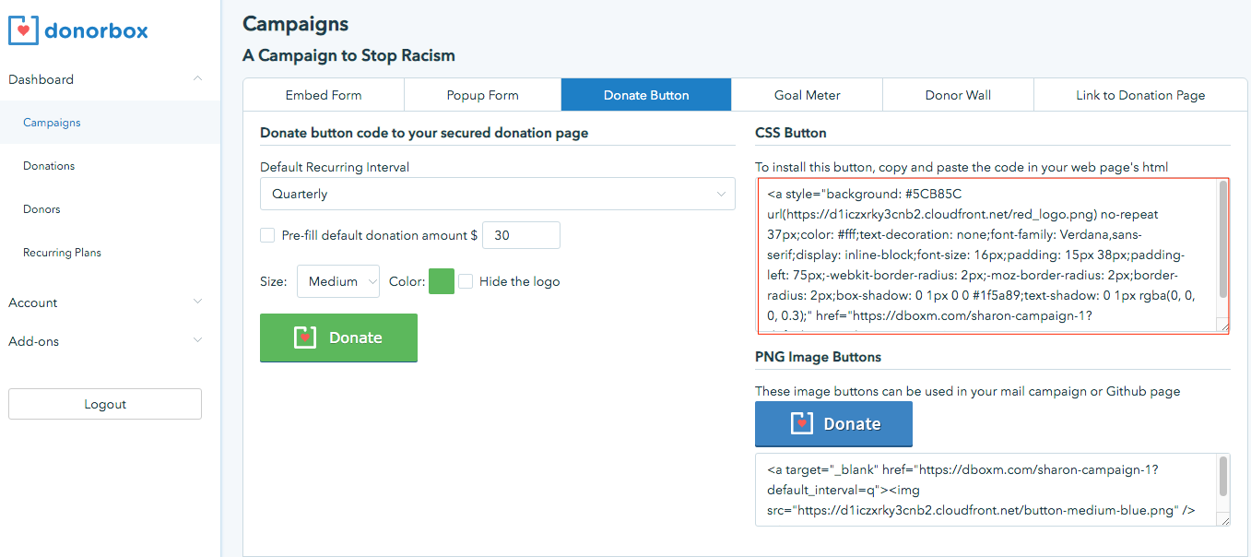Check the Hide the logo checkbox

pos(466,281)
